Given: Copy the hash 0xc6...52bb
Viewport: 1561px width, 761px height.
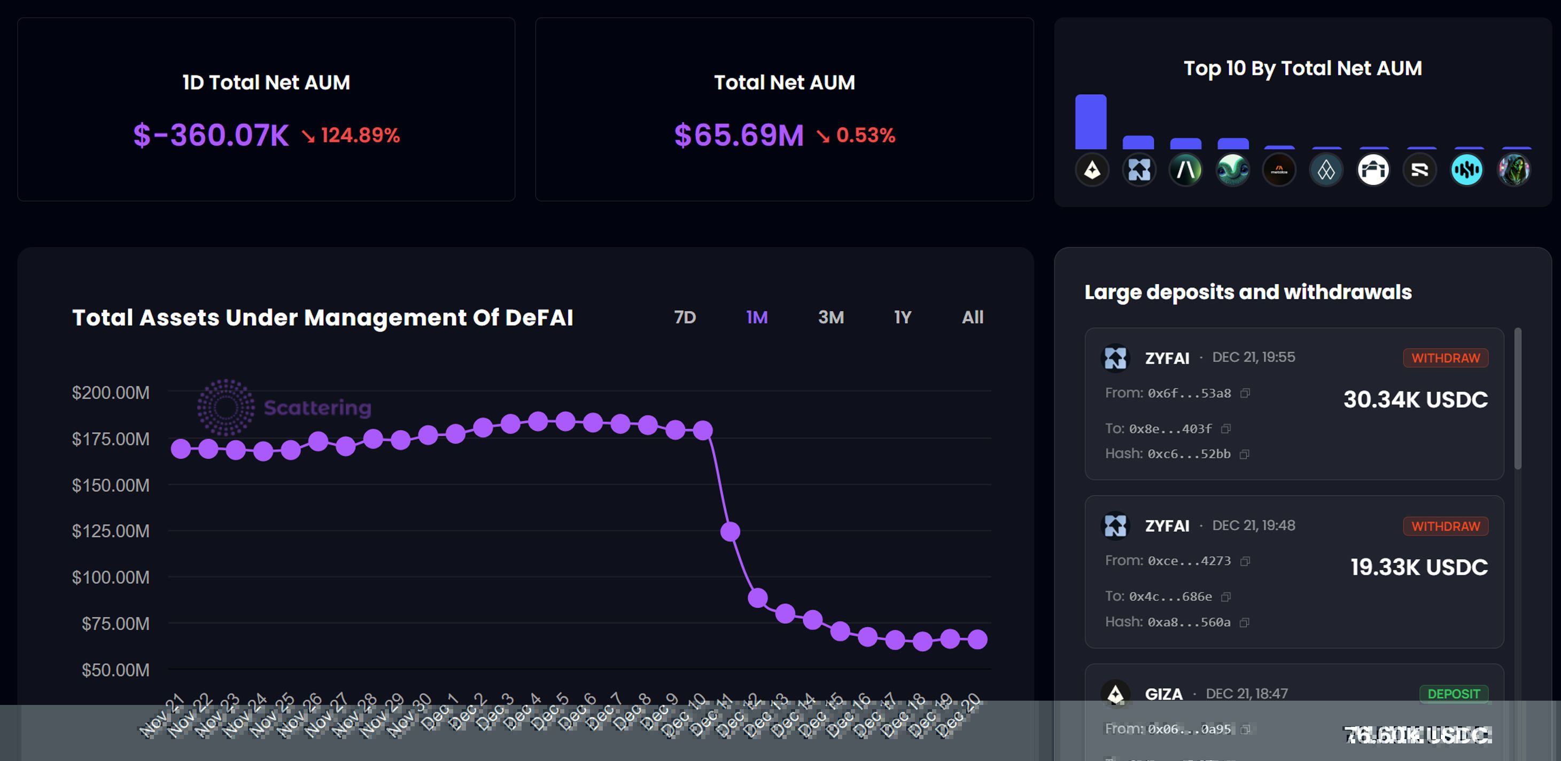Looking at the screenshot, I should point(1245,454).
